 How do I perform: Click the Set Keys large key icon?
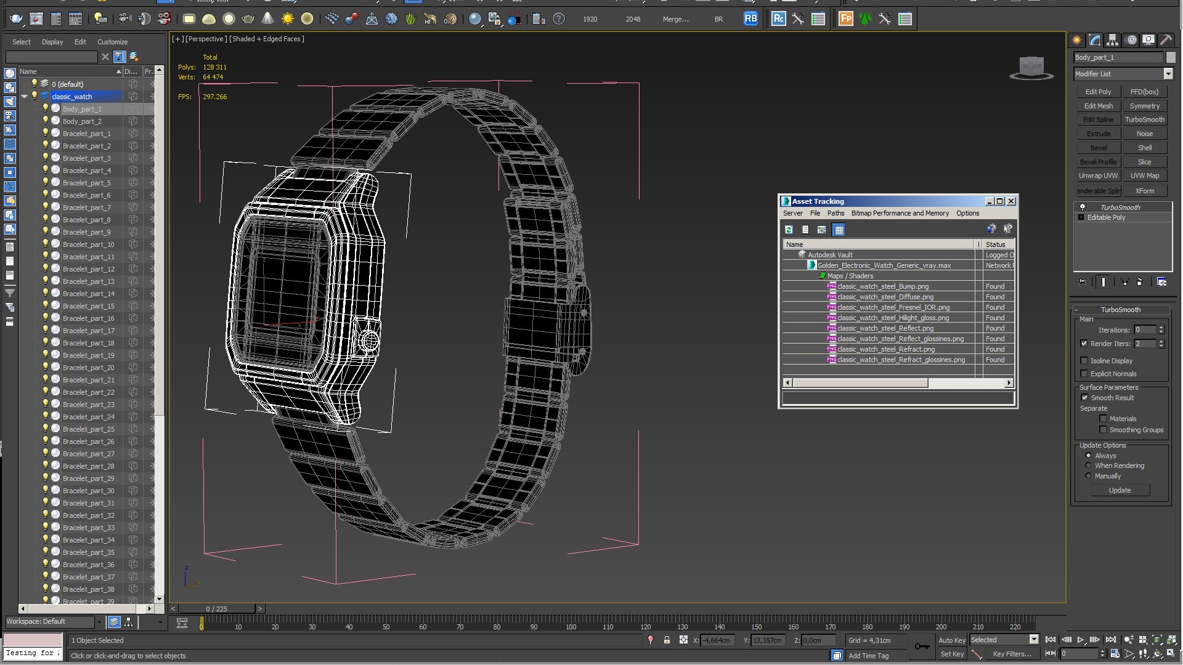pos(922,647)
